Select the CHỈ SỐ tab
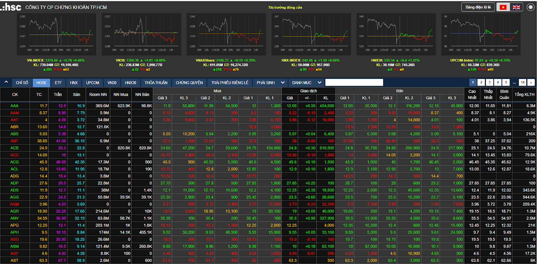This screenshot has height=264, width=537. click(x=22, y=83)
